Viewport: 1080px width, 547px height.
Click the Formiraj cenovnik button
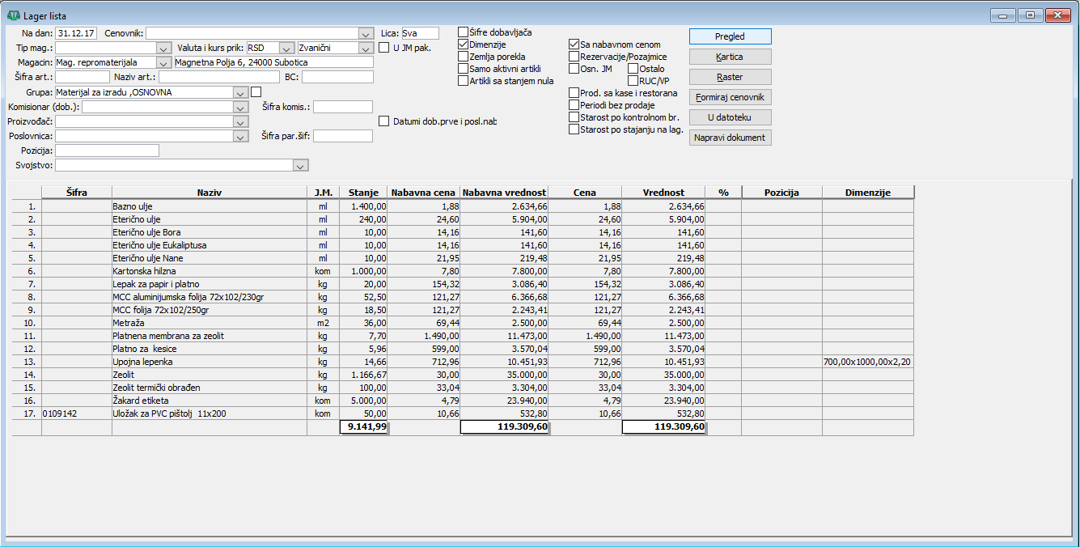730,97
